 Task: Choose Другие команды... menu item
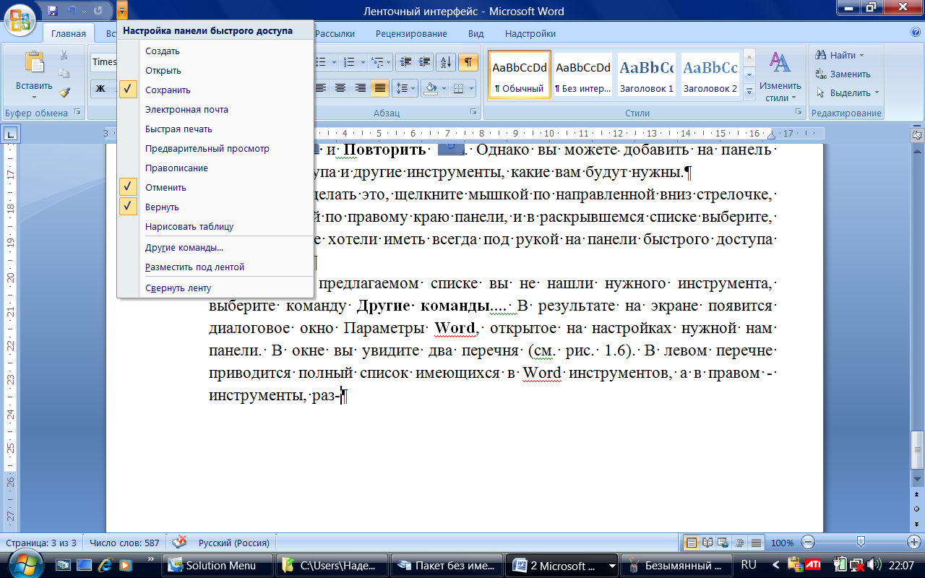click(215, 247)
